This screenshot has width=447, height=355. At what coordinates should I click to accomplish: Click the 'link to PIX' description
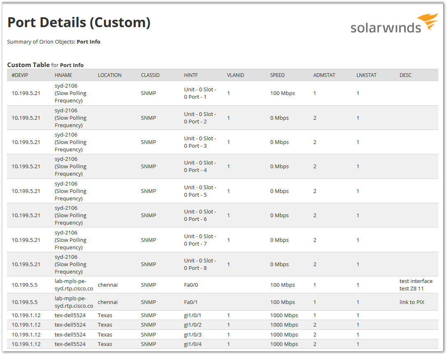pos(412,302)
